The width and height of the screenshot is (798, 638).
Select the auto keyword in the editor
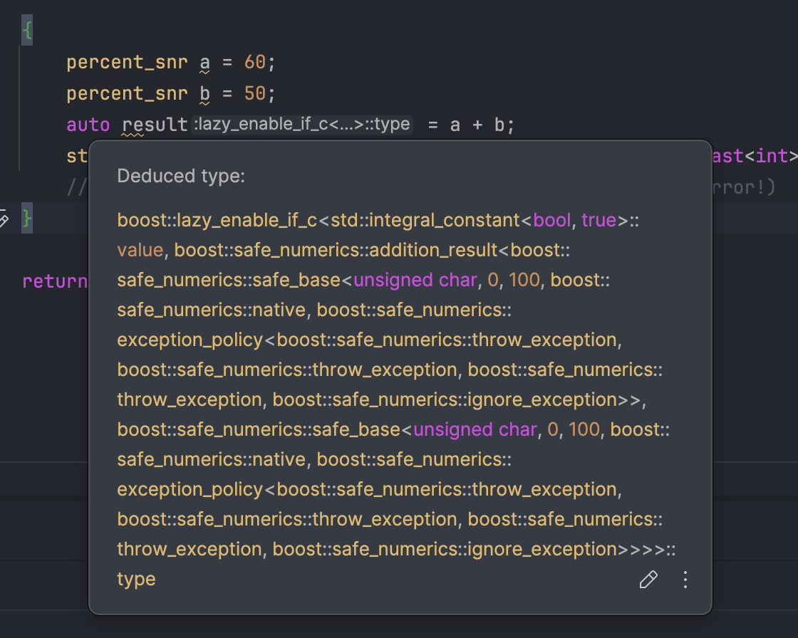click(x=88, y=125)
